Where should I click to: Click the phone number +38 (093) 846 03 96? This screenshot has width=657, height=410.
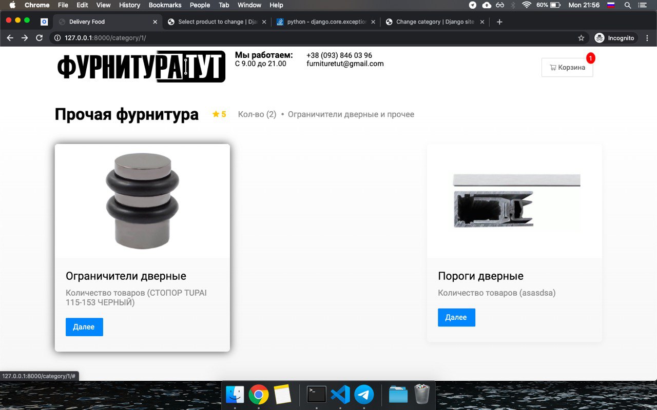click(339, 55)
